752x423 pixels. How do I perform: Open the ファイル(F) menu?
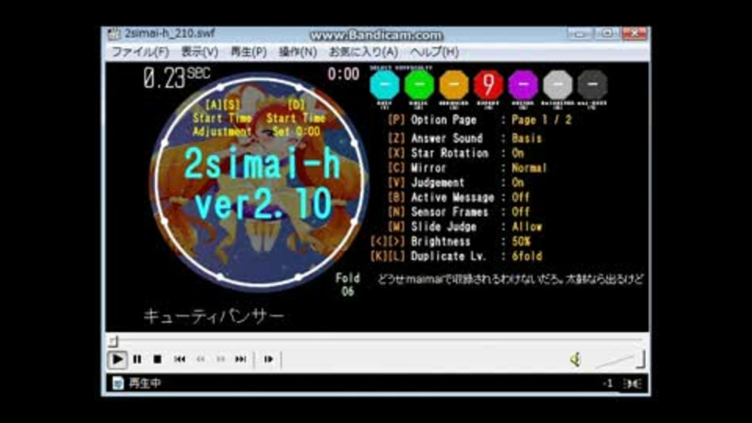click(x=140, y=52)
